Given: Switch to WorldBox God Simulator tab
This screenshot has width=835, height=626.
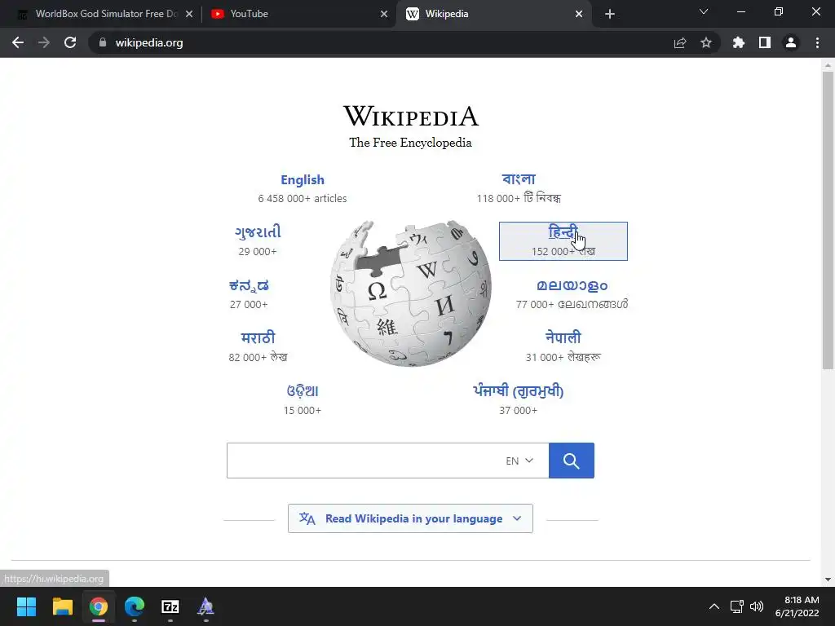Looking at the screenshot, I should (105, 14).
